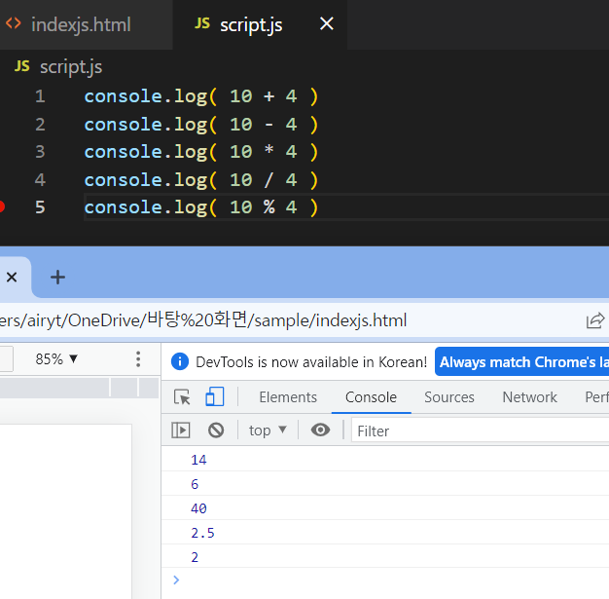Create live expression with eye icon
609x599 pixels.
320,430
